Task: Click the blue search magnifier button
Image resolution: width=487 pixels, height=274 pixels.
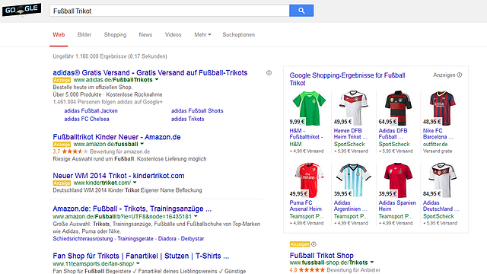Action: 301,11
